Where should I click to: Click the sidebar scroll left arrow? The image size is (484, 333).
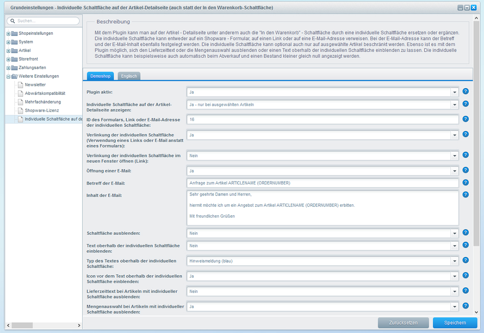click(x=8, y=325)
